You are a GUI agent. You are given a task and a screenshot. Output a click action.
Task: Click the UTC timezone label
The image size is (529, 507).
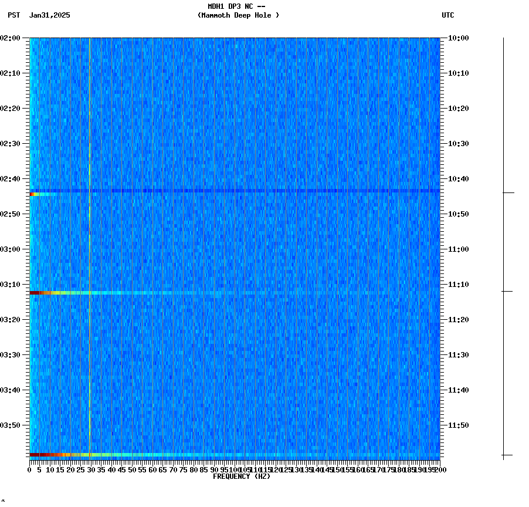[449, 16]
